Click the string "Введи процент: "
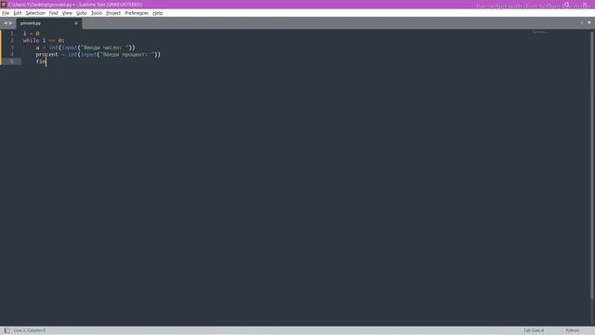Viewport: 595px width, 335px height. pos(127,55)
